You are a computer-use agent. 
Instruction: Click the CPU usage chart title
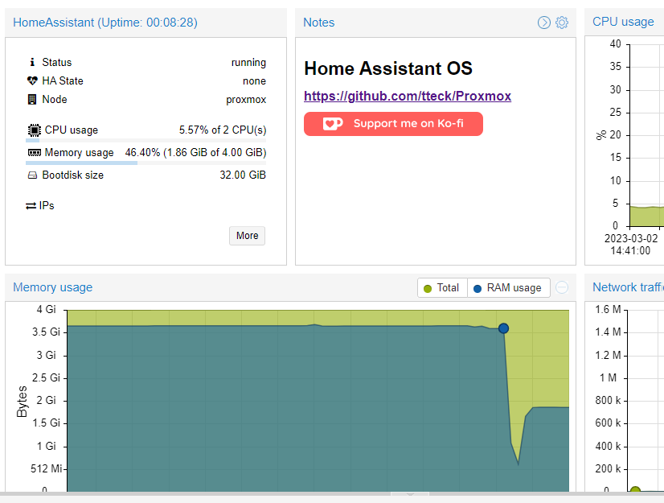pyautogui.click(x=623, y=22)
